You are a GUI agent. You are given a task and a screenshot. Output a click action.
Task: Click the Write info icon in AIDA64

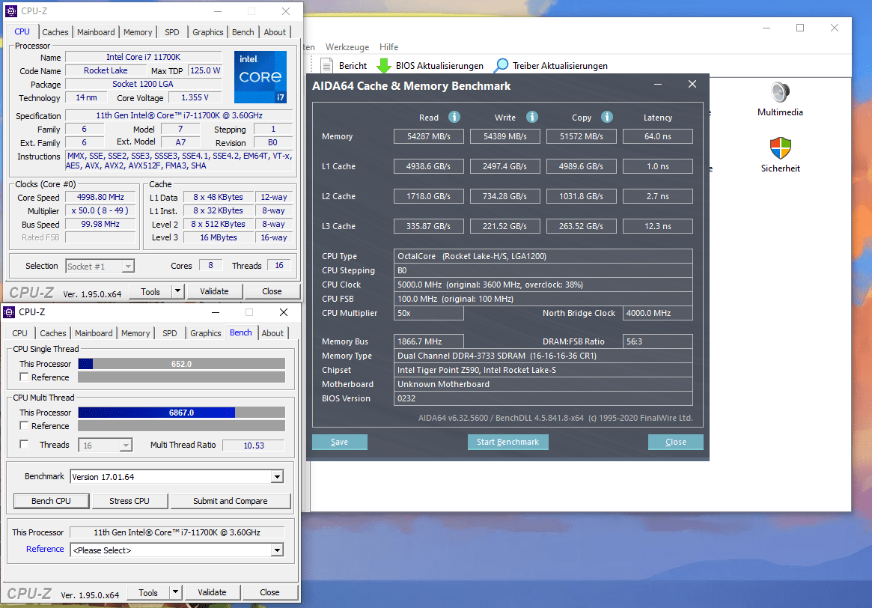pyautogui.click(x=531, y=117)
